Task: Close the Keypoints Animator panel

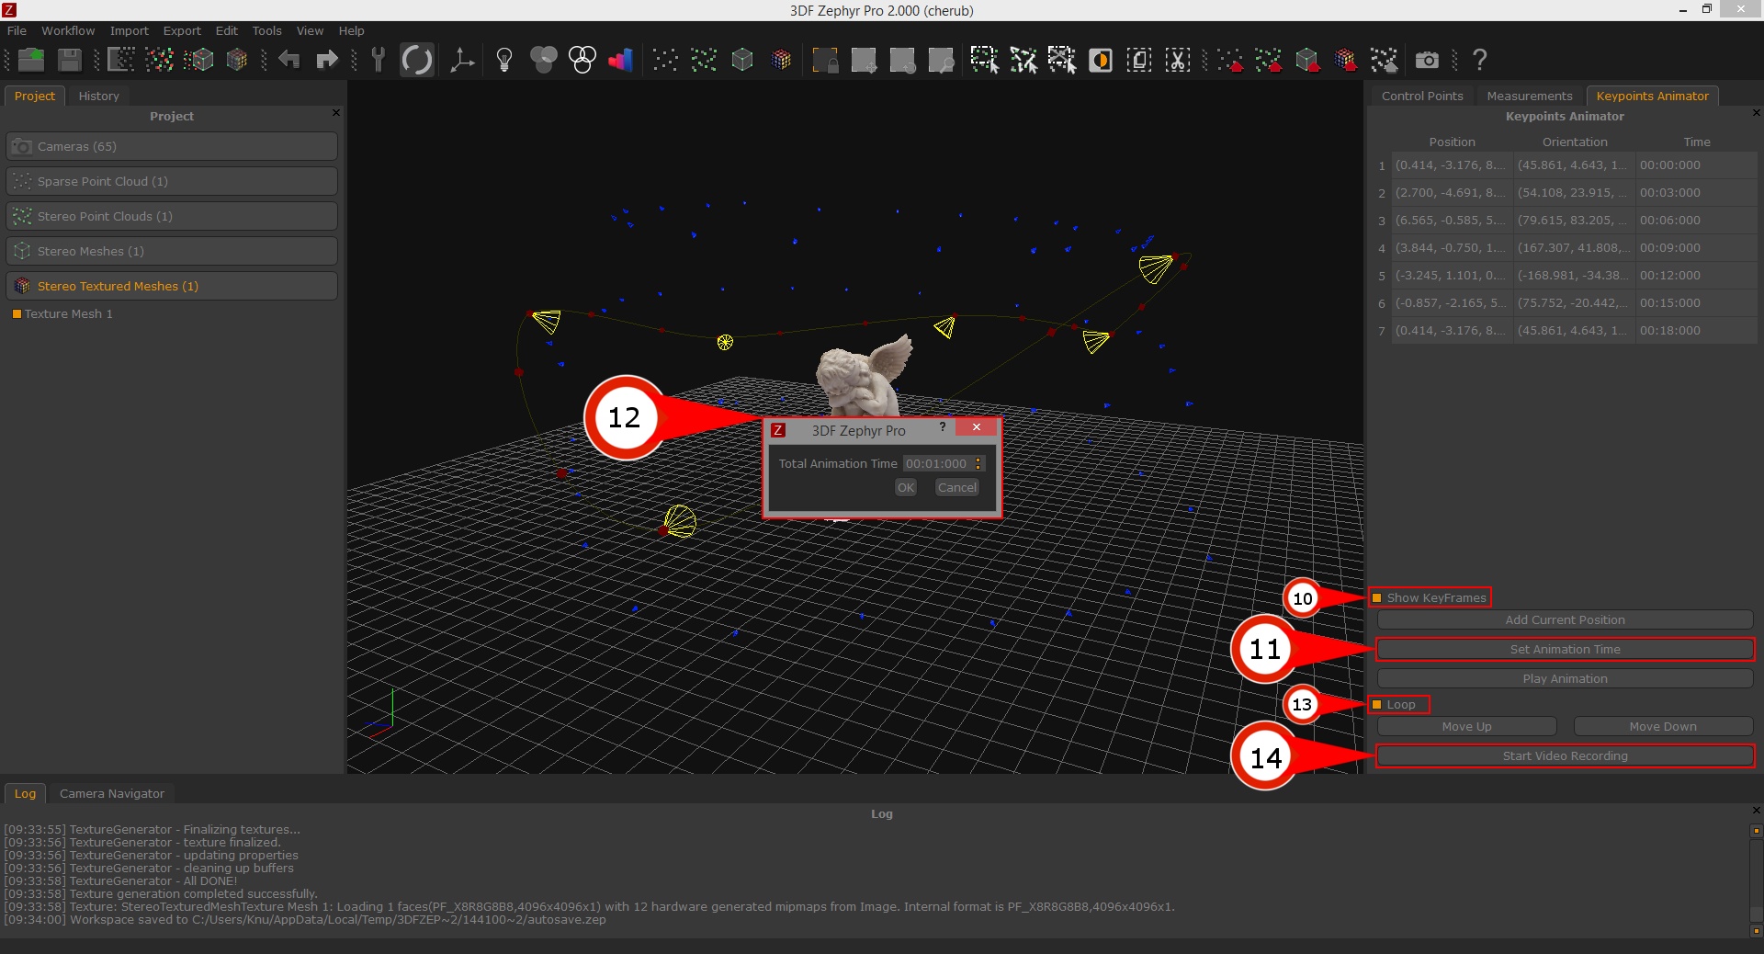Action: [x=1756, y=113]
